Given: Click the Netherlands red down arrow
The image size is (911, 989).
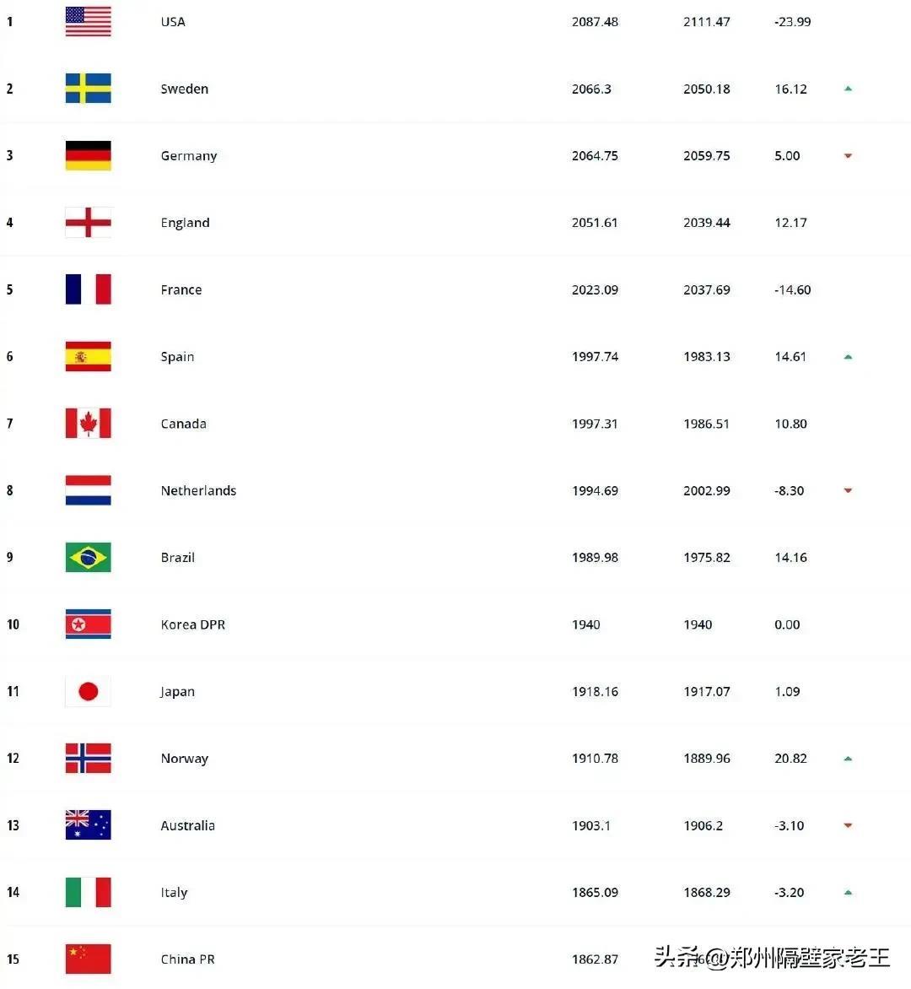Looking at the screenshot, I should click(848, 491).
